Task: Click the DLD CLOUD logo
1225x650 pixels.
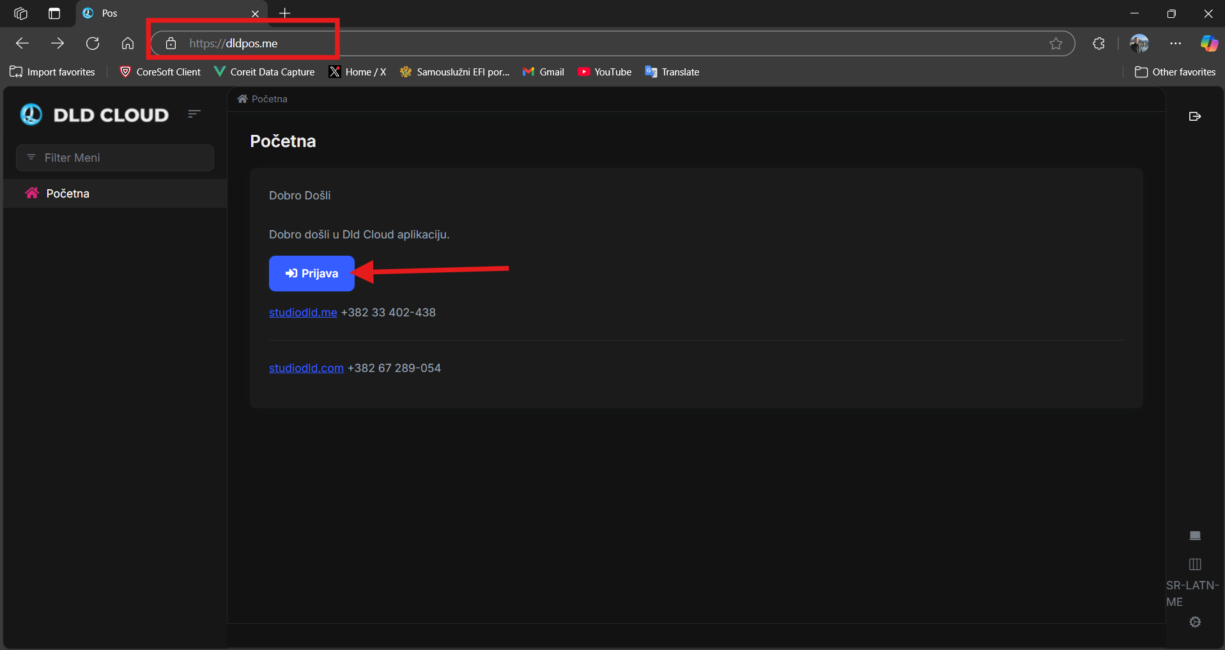Action: 95,114
